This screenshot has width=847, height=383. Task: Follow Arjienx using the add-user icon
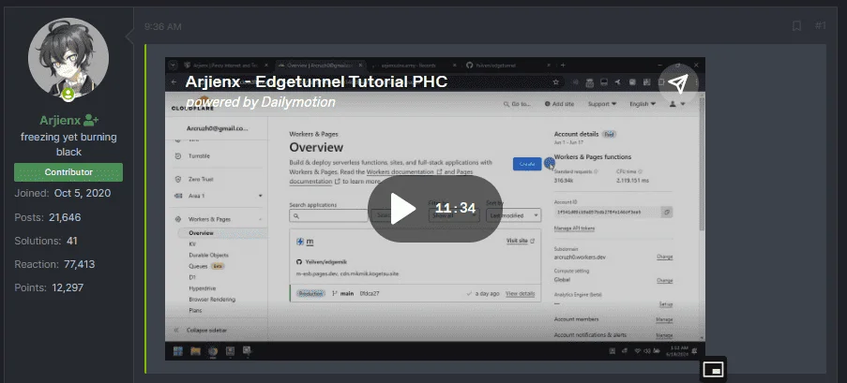(91, 120)
